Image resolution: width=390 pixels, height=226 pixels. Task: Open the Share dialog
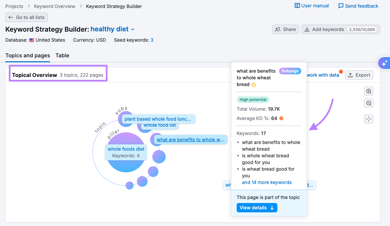(285, 29)
